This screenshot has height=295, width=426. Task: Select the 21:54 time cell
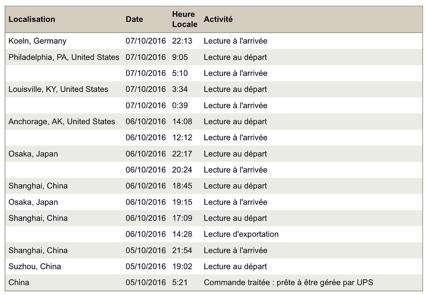(x=182, y=251)
